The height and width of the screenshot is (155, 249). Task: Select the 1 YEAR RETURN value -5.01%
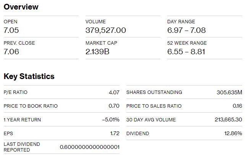(111, 119)
